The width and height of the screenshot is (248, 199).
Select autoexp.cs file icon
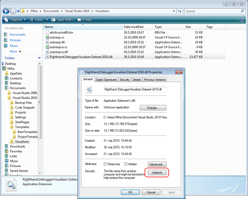point(47,37)
